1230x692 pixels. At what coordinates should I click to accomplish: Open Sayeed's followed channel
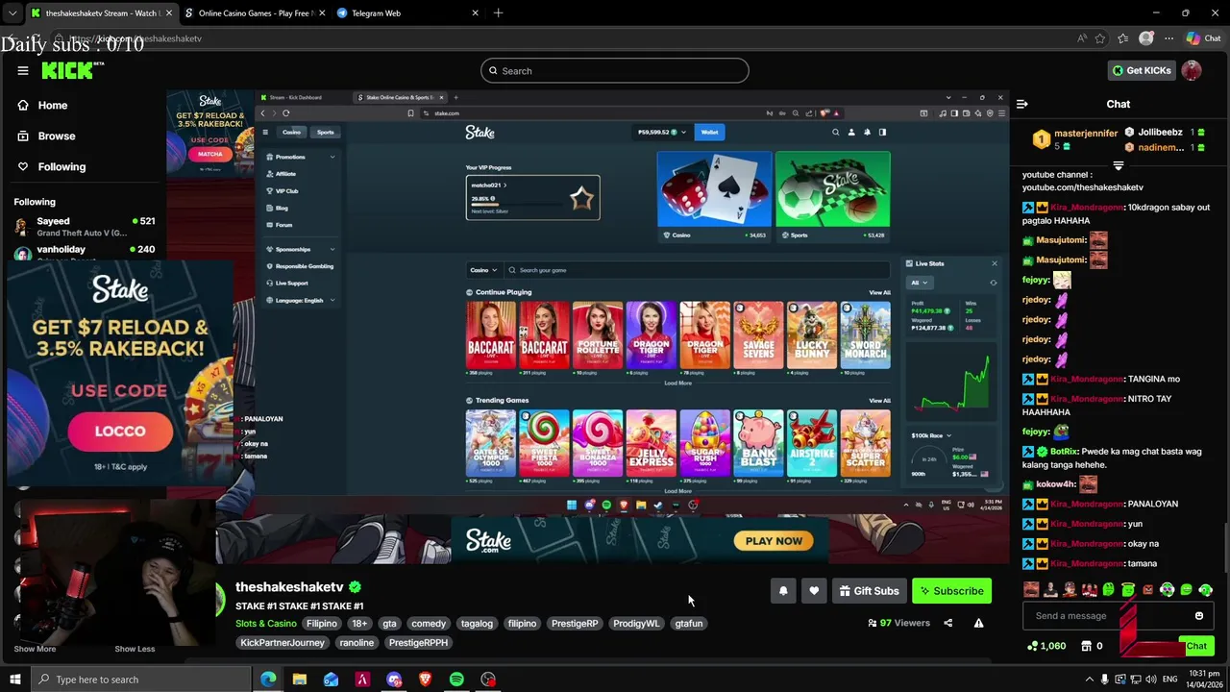85,227
